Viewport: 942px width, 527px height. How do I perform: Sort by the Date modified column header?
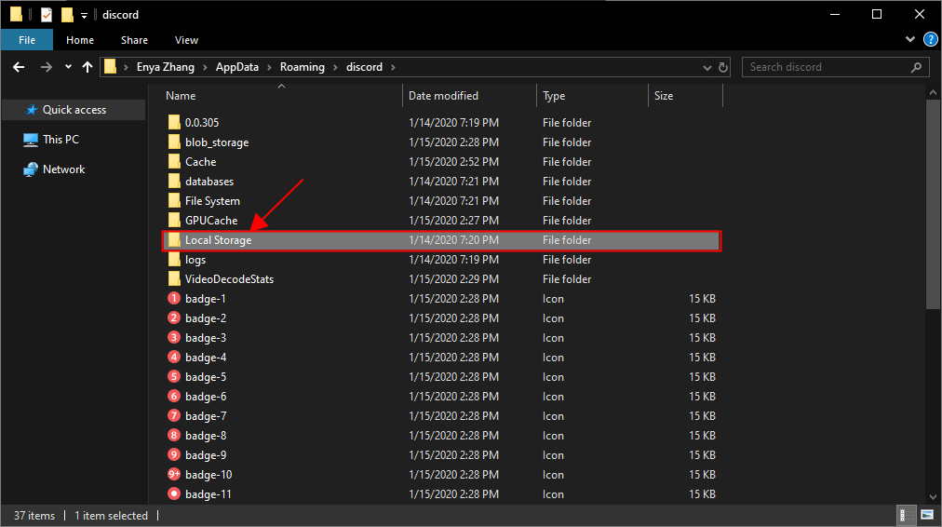443,96
